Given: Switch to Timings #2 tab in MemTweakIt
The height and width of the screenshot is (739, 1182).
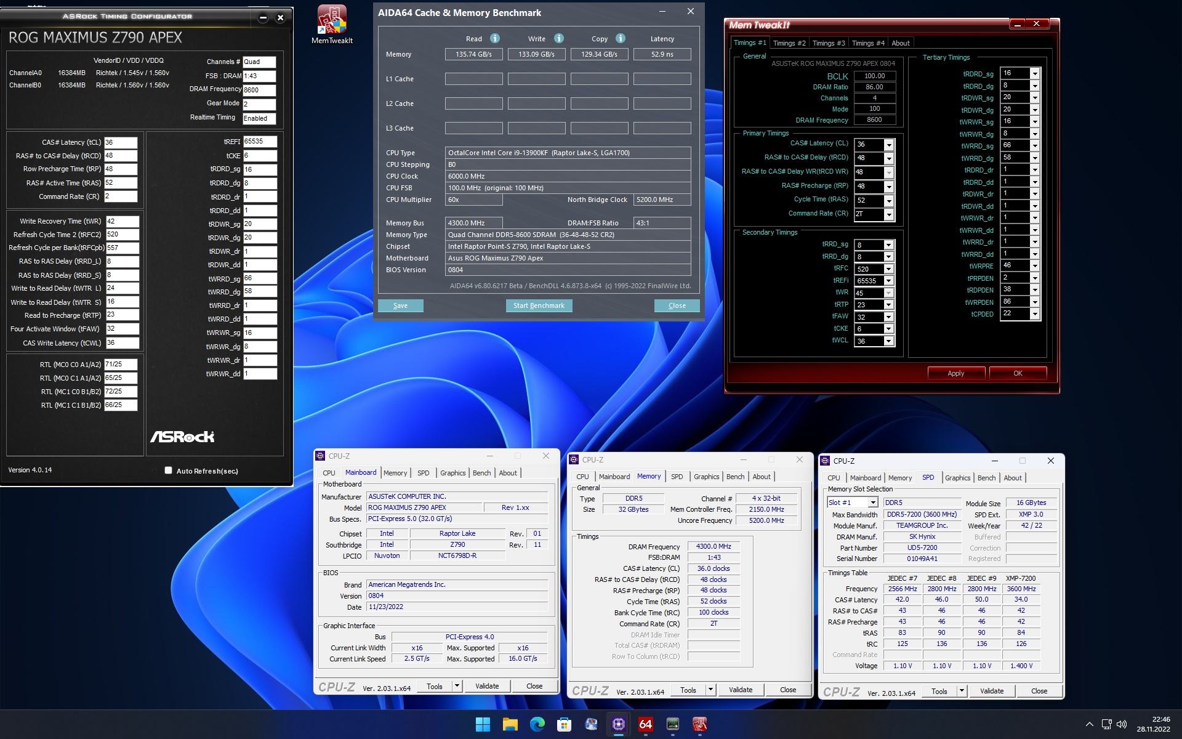Looking at the screenshot, I should [x=789, y=43].
